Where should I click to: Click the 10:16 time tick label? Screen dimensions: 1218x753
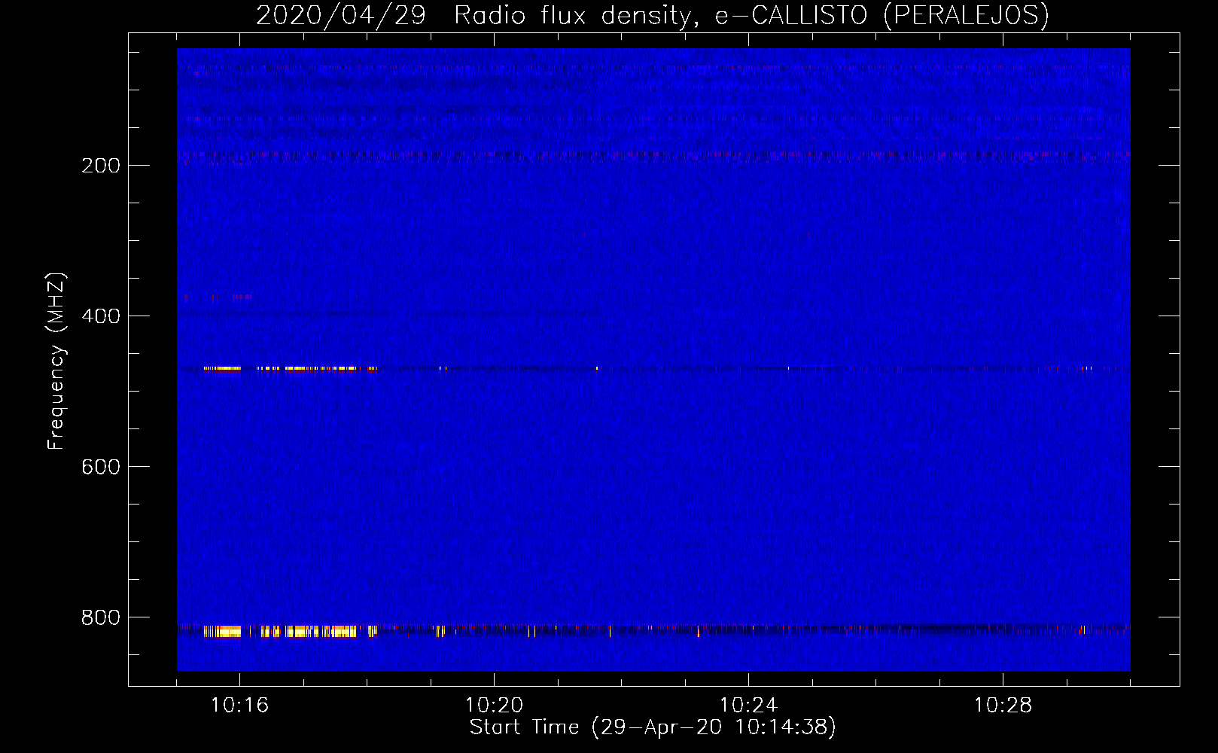click(239, 706)
